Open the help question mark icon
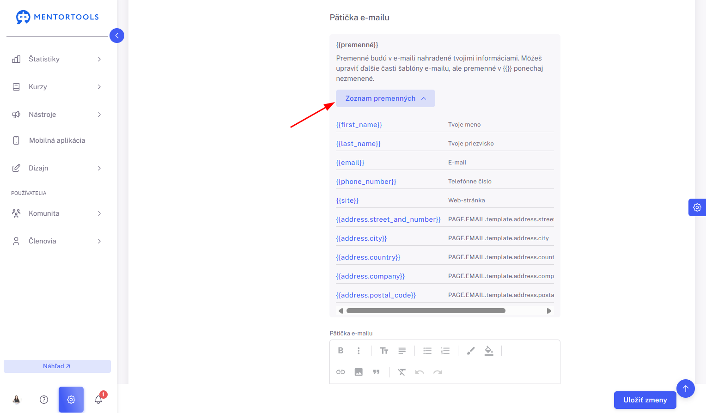Image resolution: width=706 pixels, height=413 pixels. click(44, 400)
